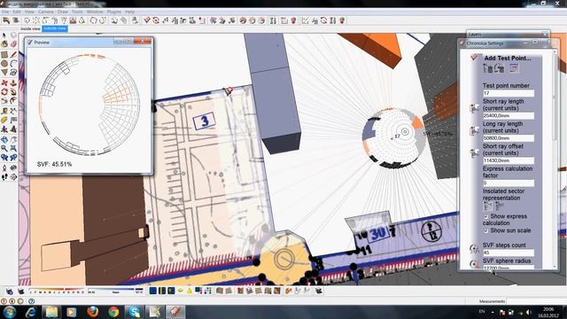This screenshot has height=319, width=567.
Task: Click Add Test Point... label
Action: pos(508,58)
